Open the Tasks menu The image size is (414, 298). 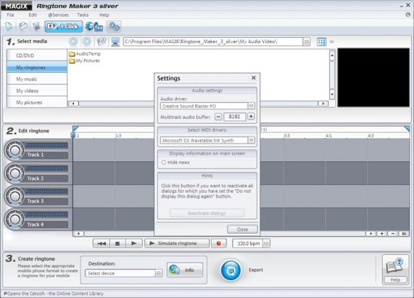click(83, 15)
